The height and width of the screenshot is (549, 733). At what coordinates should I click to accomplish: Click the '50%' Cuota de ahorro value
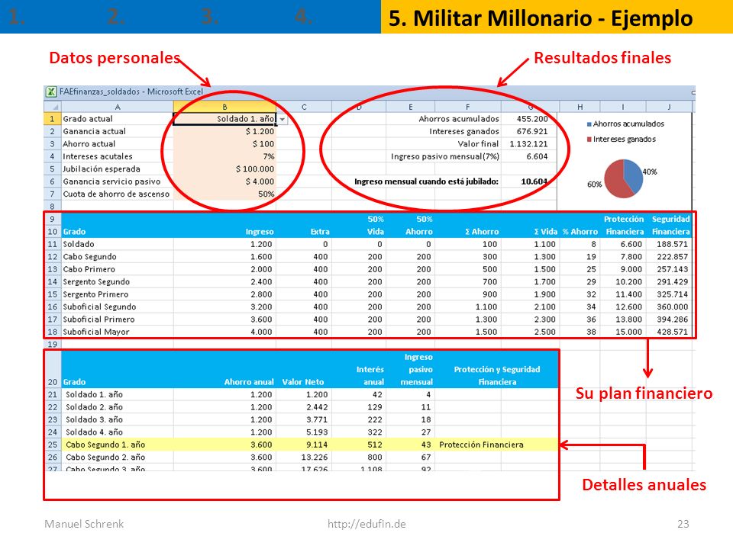click(x=224, y=194)
